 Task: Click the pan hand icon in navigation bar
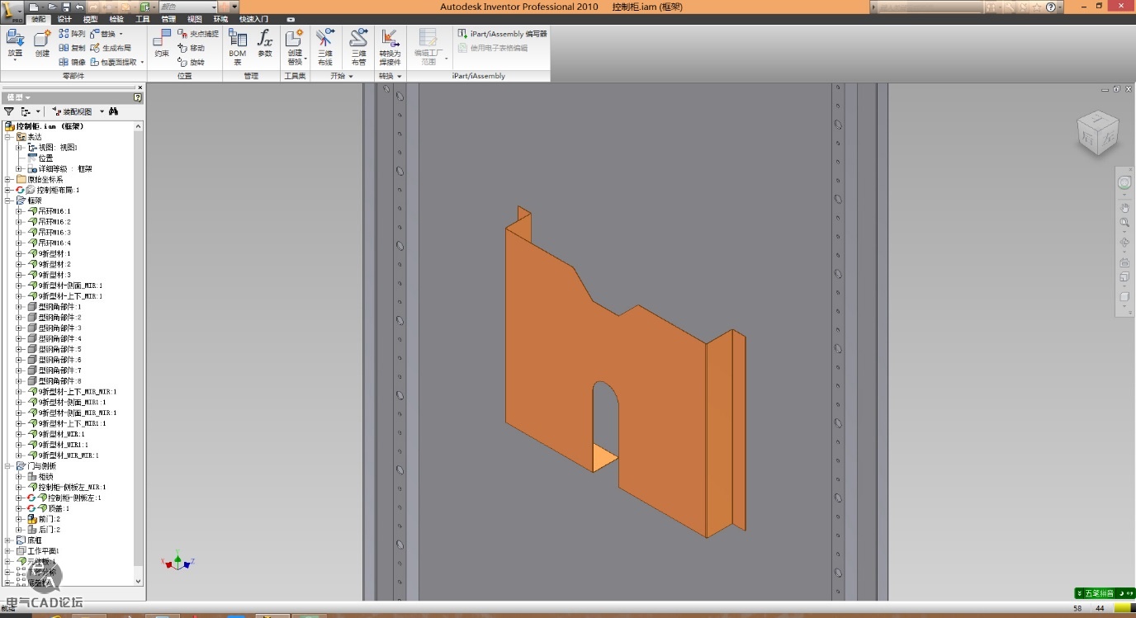tap(1124, 208)
